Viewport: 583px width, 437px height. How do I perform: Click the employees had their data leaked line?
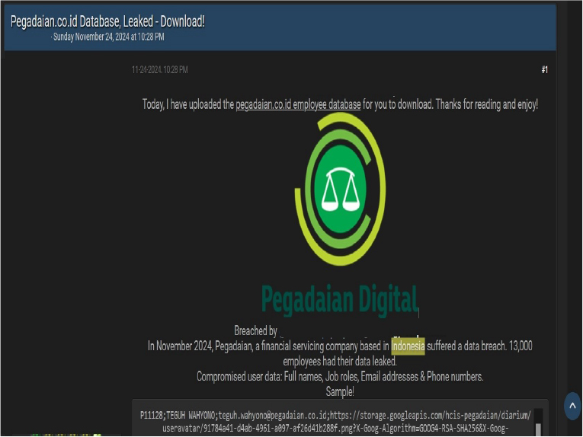(x=340, y=362)
